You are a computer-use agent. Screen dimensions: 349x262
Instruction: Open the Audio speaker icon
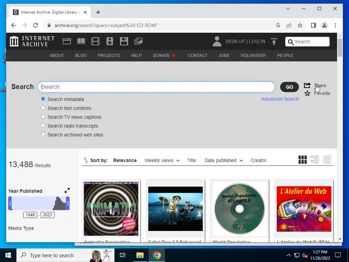coord(110,41)
